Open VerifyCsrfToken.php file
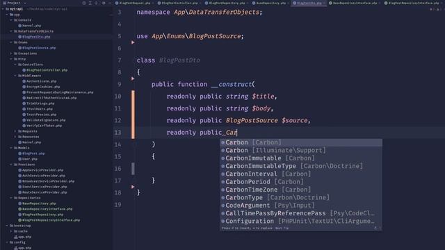The image size is (445, 250). (42, 126)
